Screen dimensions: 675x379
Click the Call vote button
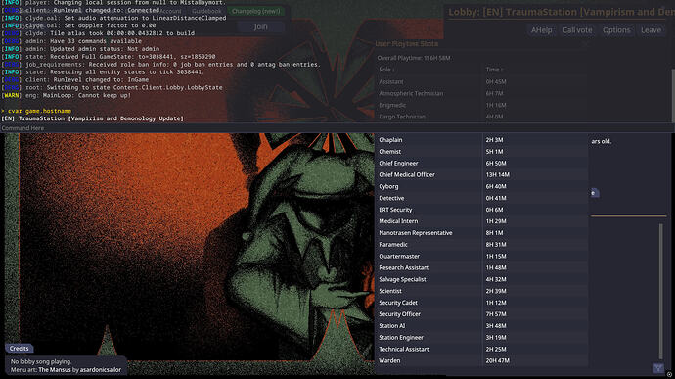[577, 30]
